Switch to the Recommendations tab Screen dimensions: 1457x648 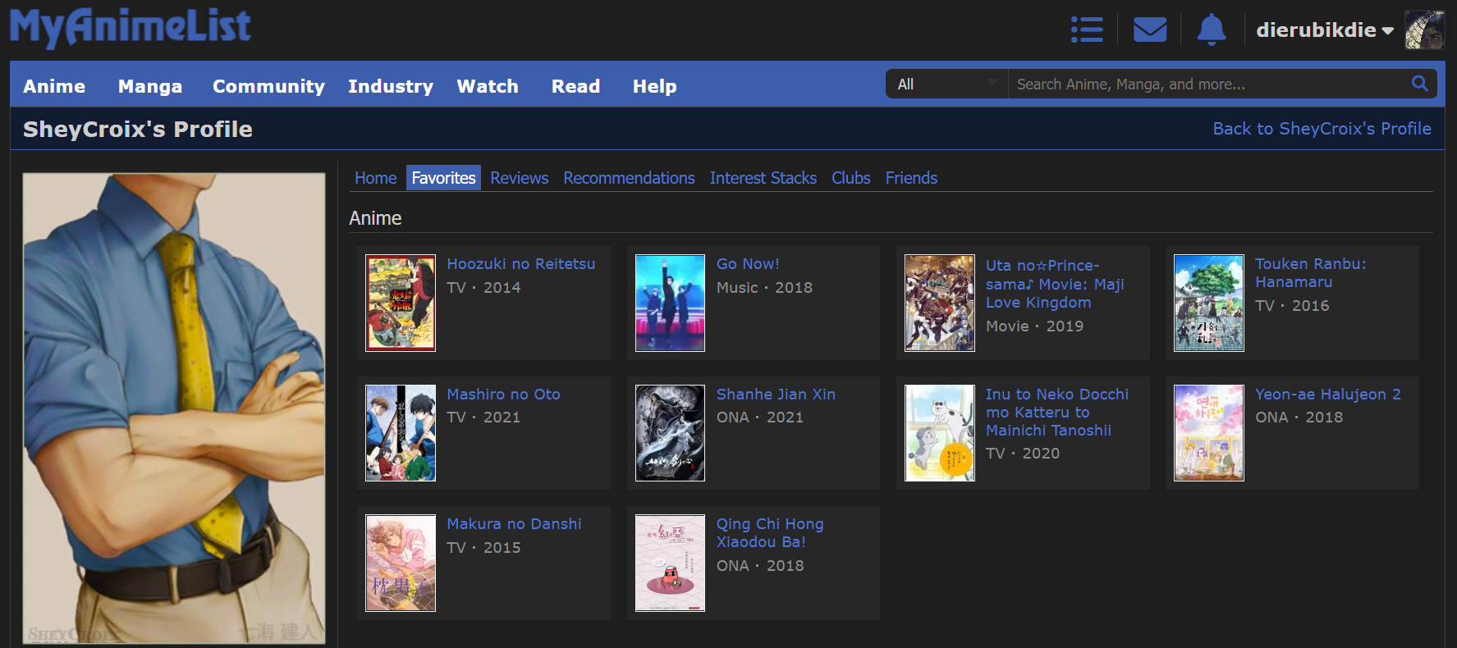[629, 178]
